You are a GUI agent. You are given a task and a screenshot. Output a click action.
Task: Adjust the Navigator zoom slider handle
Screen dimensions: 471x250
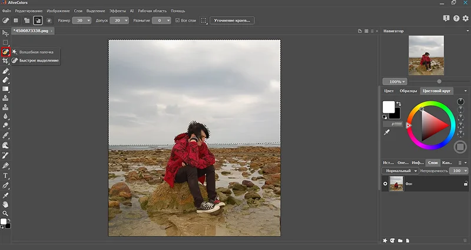439,81
